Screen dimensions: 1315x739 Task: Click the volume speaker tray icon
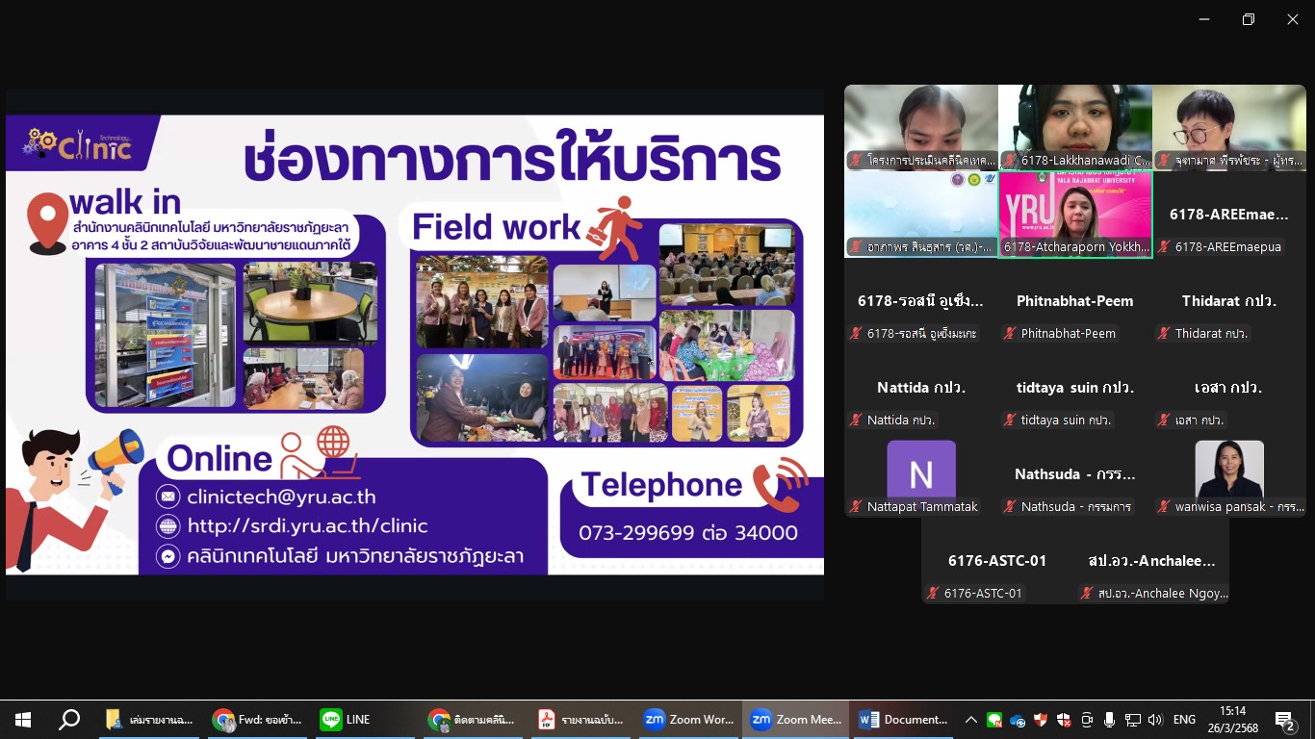tap(1155, 720)
